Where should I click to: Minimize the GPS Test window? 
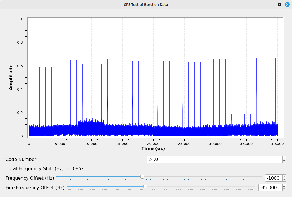(272, 4)
